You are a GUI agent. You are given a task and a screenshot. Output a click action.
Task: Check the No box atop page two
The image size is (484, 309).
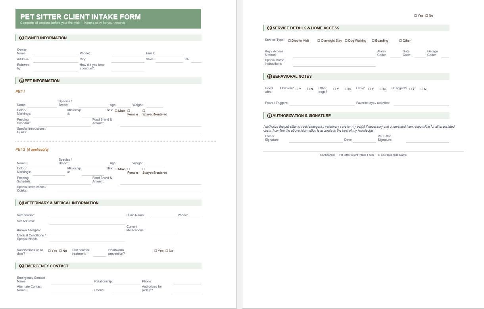[x=427, y=15]
